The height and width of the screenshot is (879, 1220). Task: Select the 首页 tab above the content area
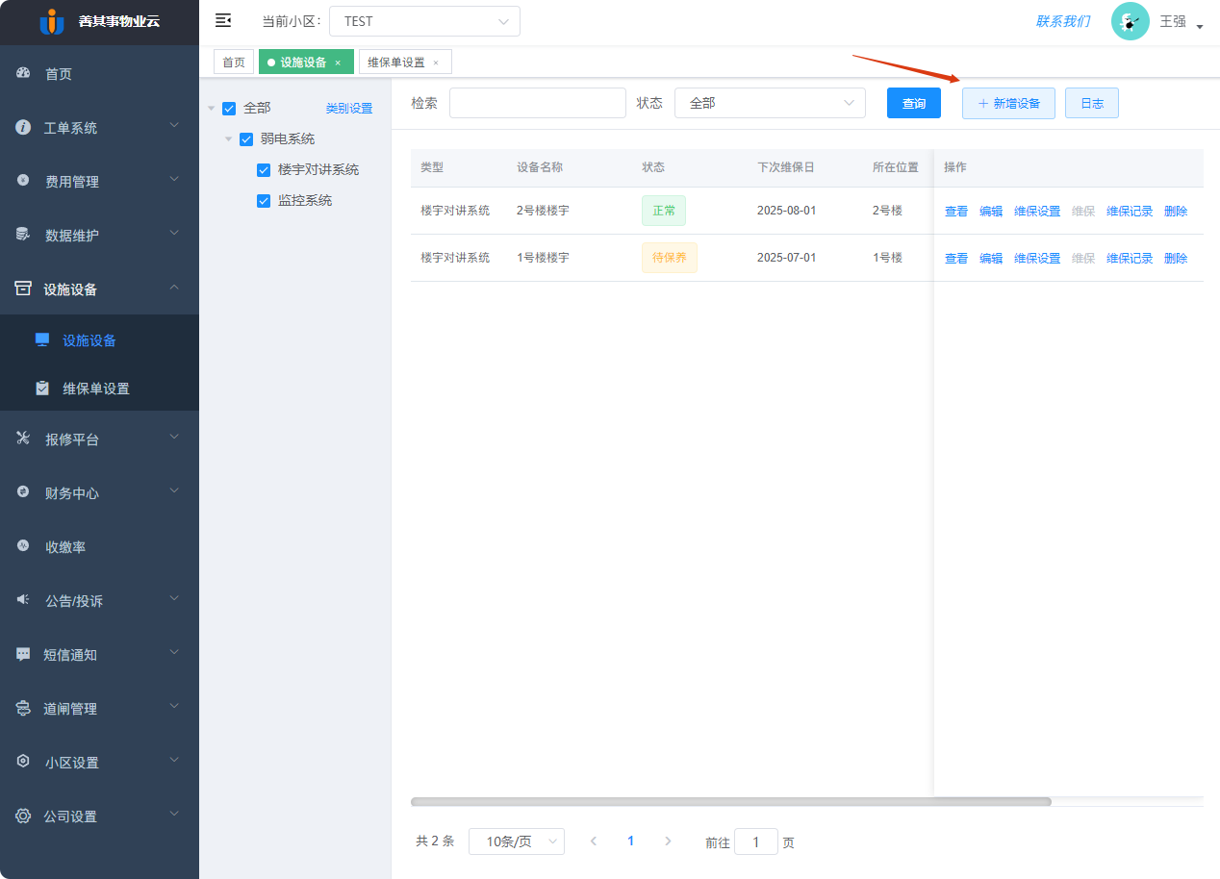233,61
